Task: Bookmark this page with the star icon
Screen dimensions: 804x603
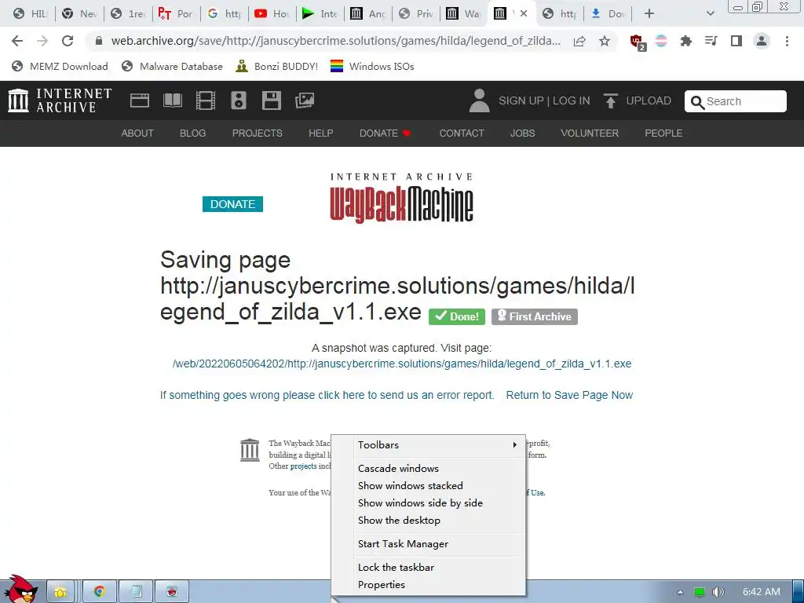Action: coord(605,41)
